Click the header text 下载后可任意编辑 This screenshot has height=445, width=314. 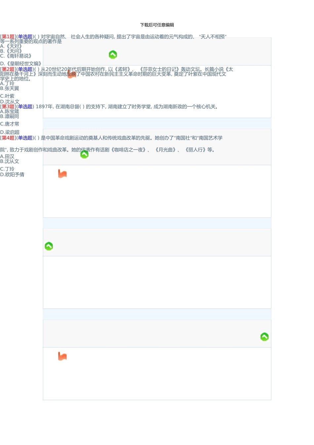coord(157,25)
